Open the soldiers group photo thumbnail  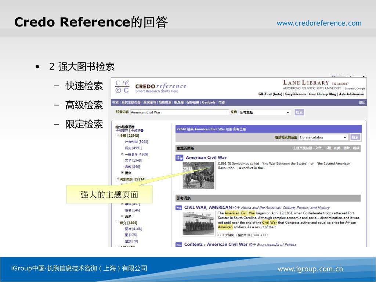199,224
